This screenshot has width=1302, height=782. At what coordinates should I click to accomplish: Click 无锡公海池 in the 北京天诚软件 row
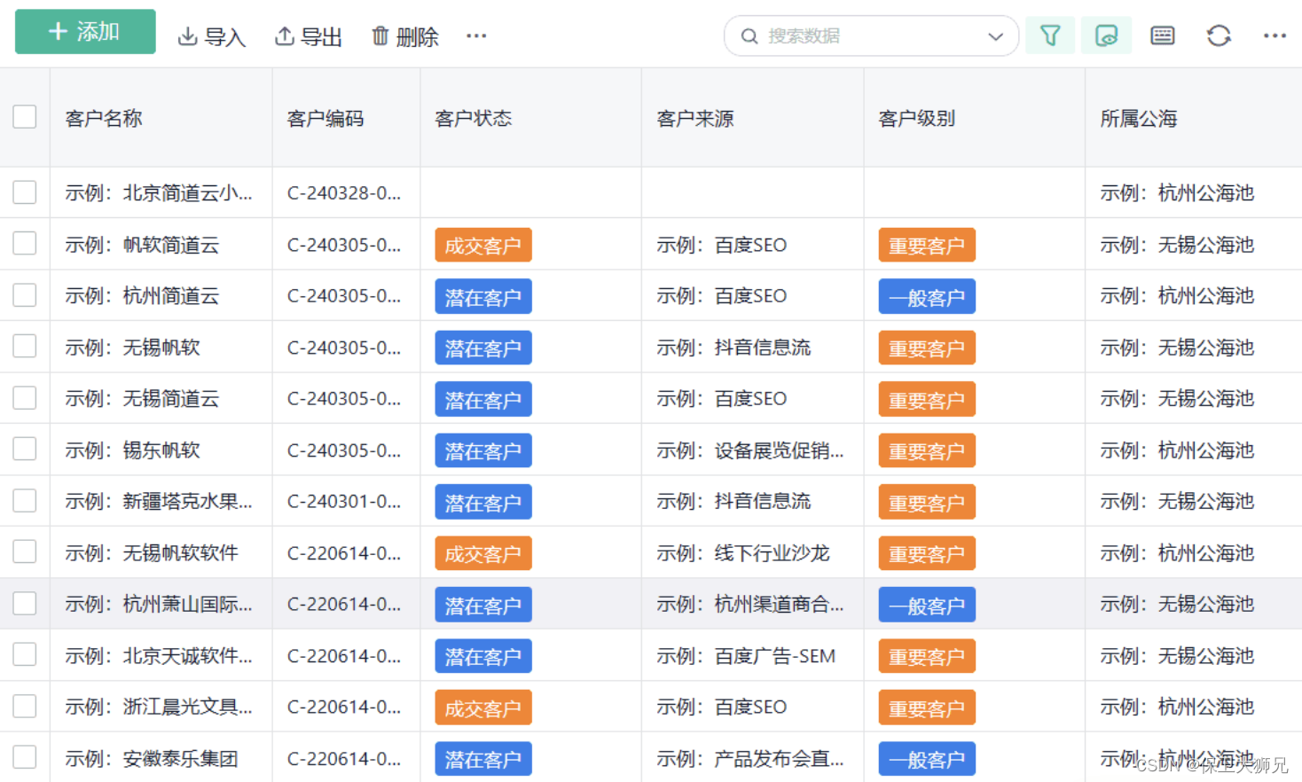[x=1177, y=656]
